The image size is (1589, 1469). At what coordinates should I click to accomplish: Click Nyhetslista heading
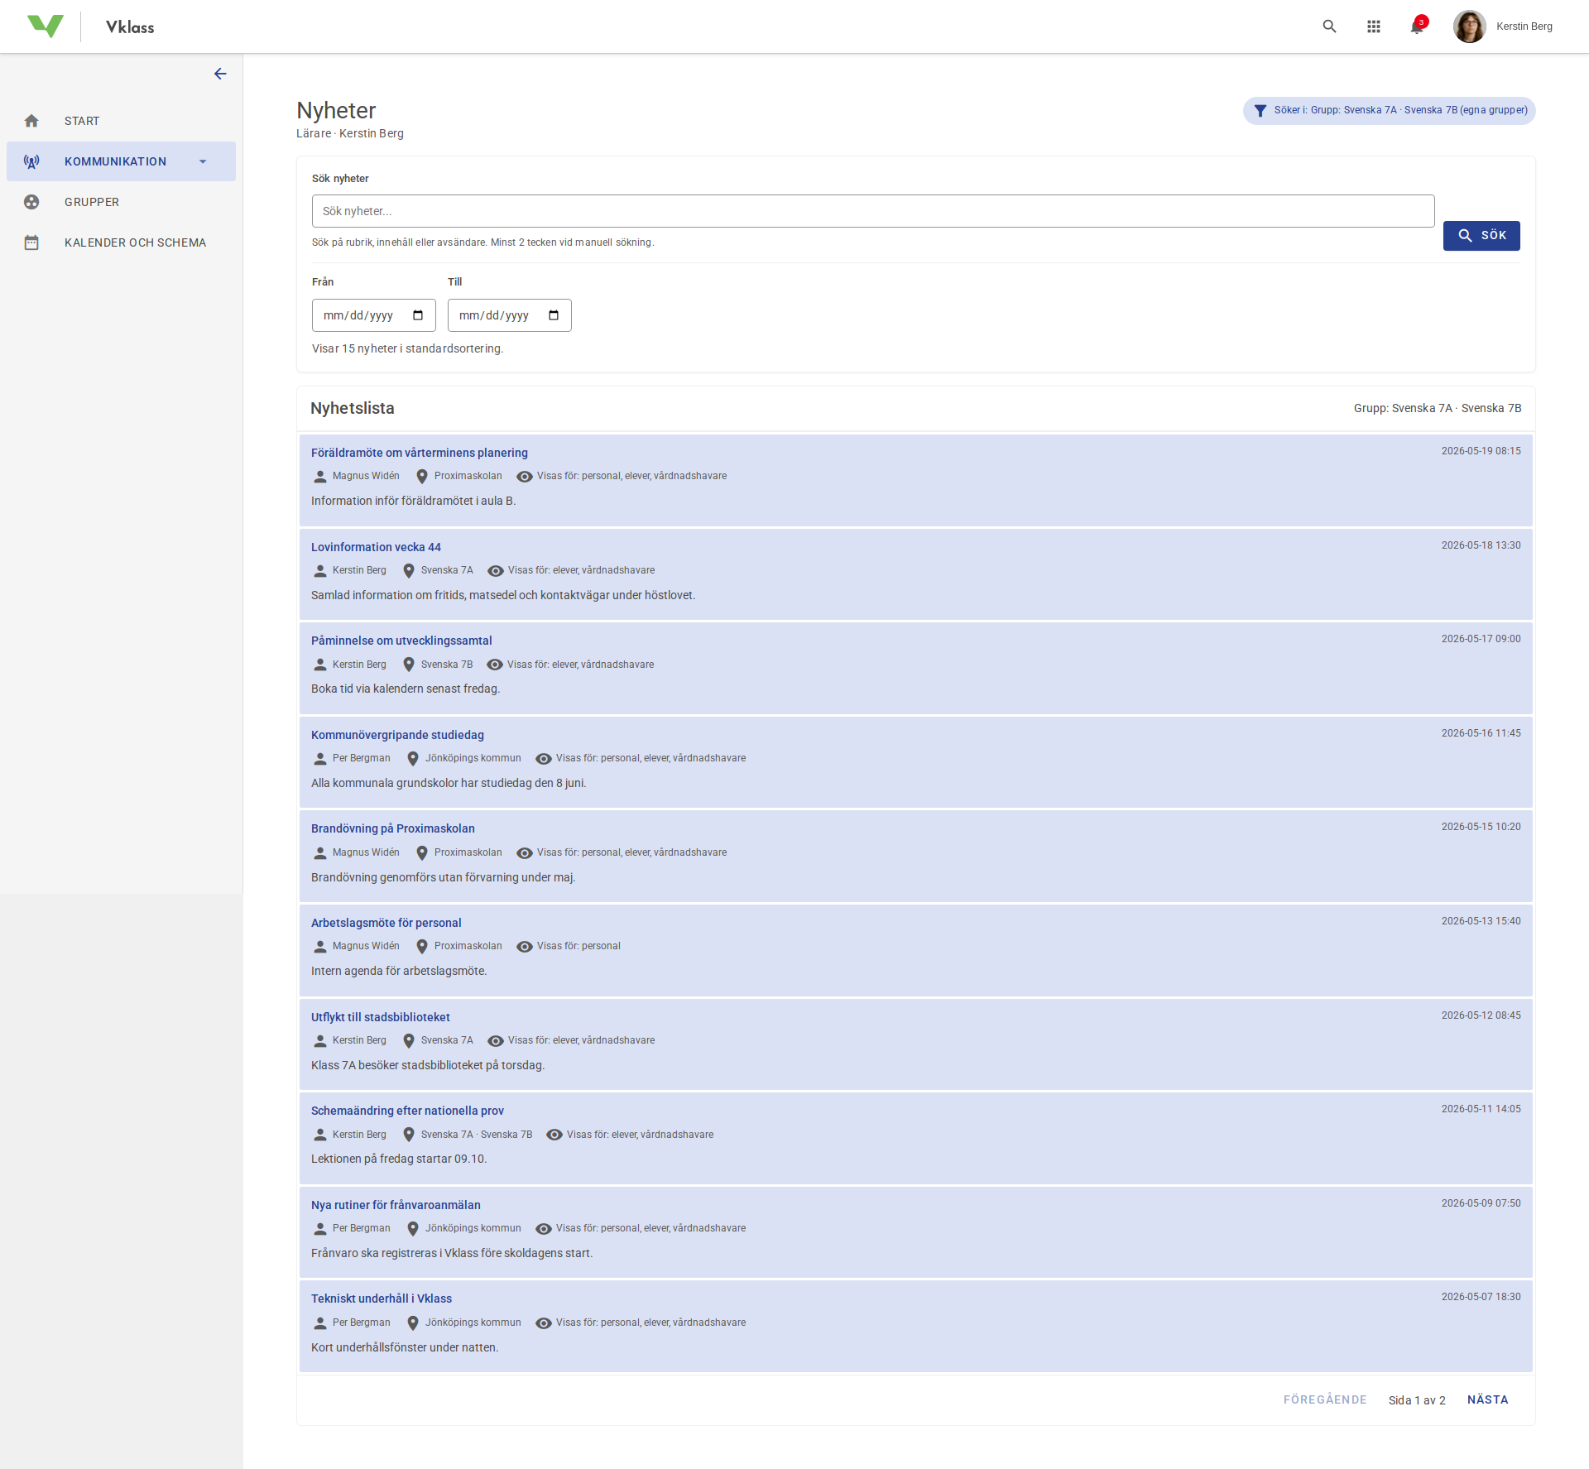(353, 408)
